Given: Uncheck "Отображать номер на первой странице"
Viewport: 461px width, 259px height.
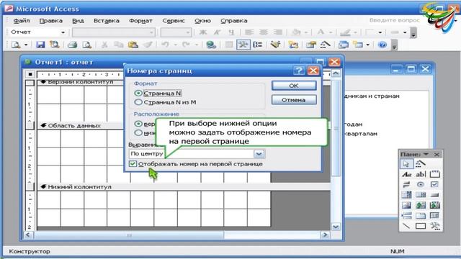Looking at the screenshot, I should (133, 163).
